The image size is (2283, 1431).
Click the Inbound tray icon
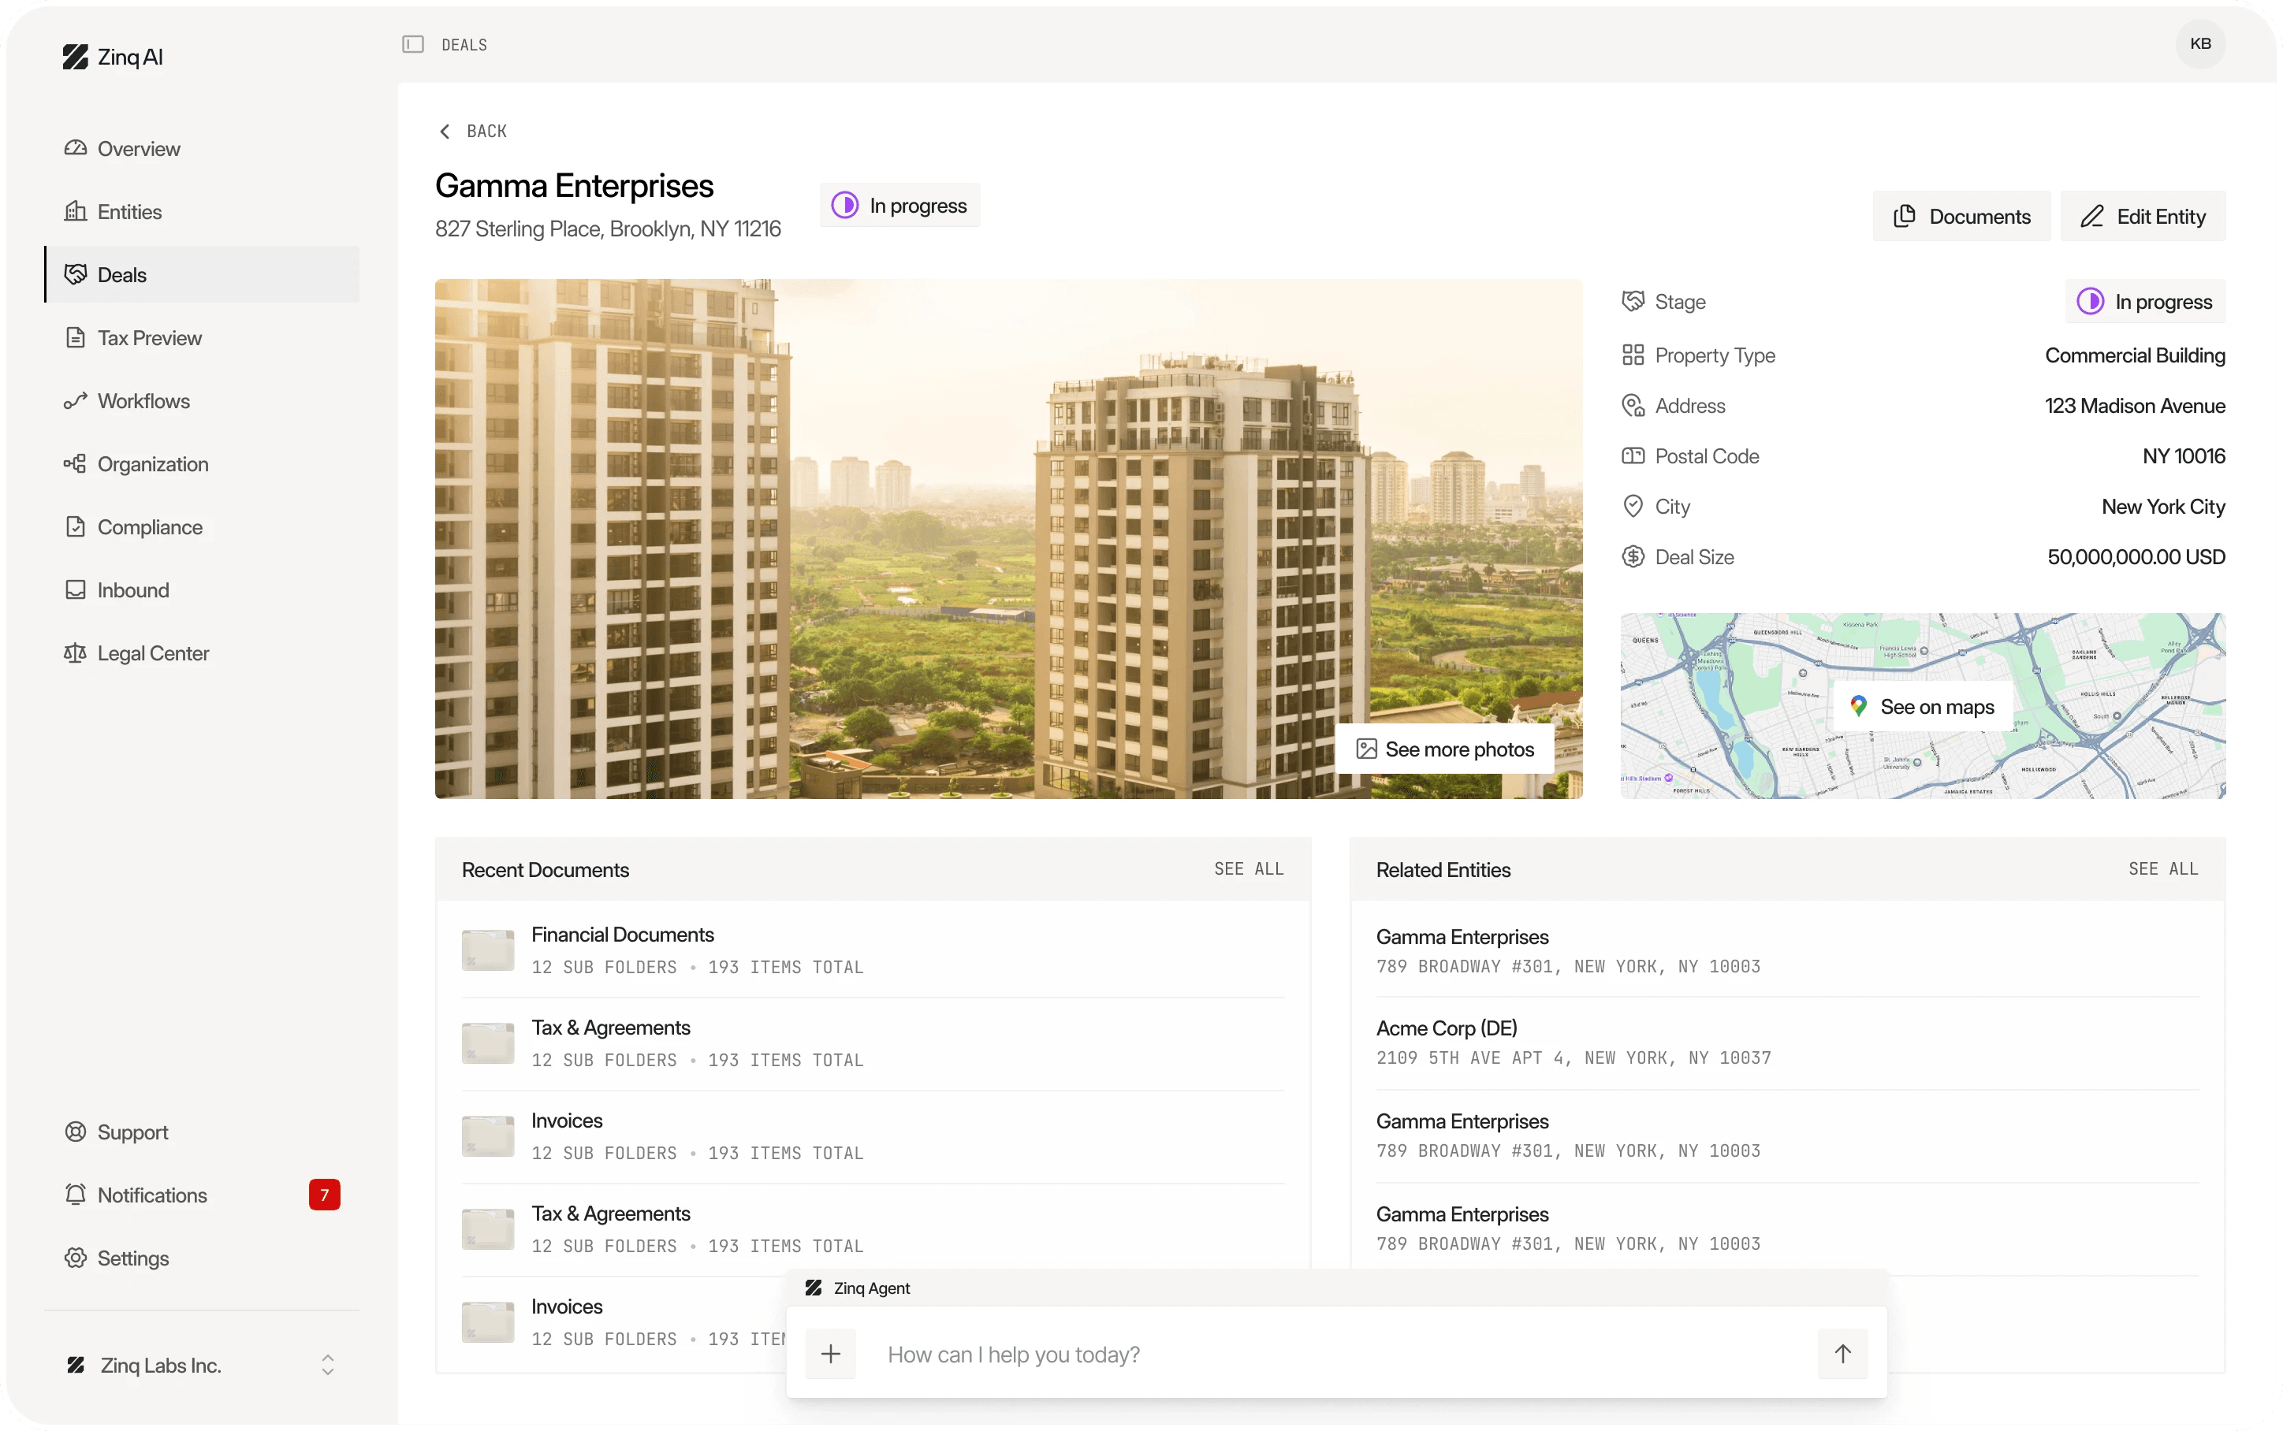[x=76, y=589]
